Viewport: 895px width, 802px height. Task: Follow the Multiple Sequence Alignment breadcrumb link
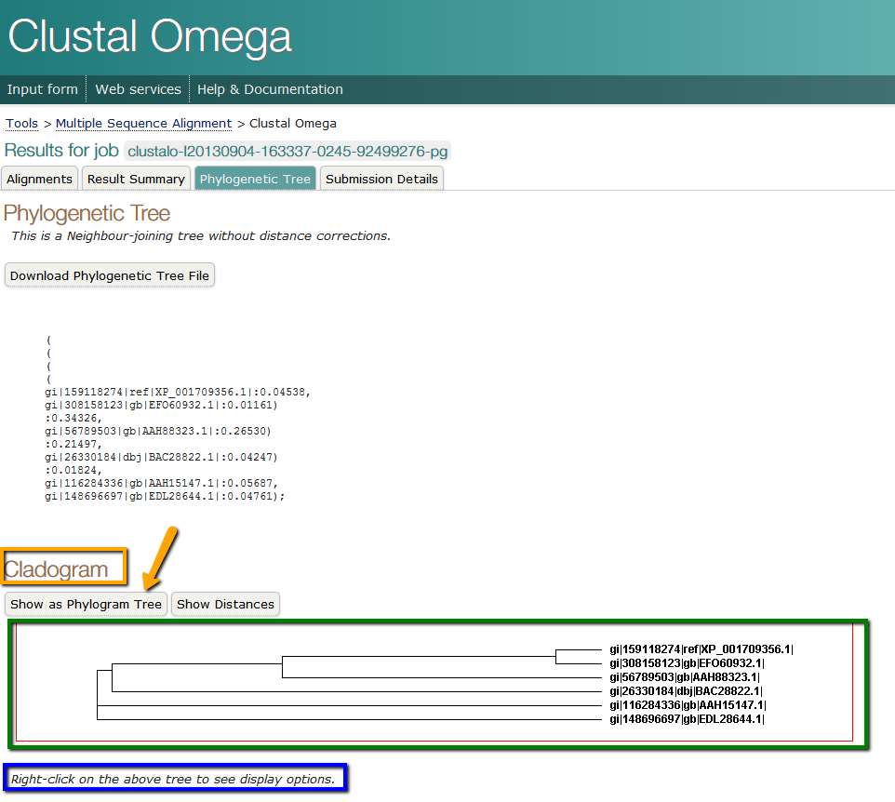coord(144,124)
